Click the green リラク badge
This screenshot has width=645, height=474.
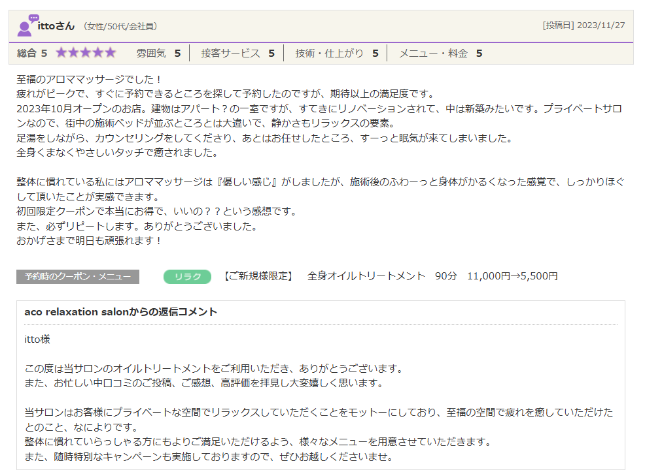click(187, 277)
